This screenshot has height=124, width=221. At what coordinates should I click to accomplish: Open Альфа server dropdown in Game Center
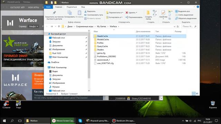(x=33, y=26)
